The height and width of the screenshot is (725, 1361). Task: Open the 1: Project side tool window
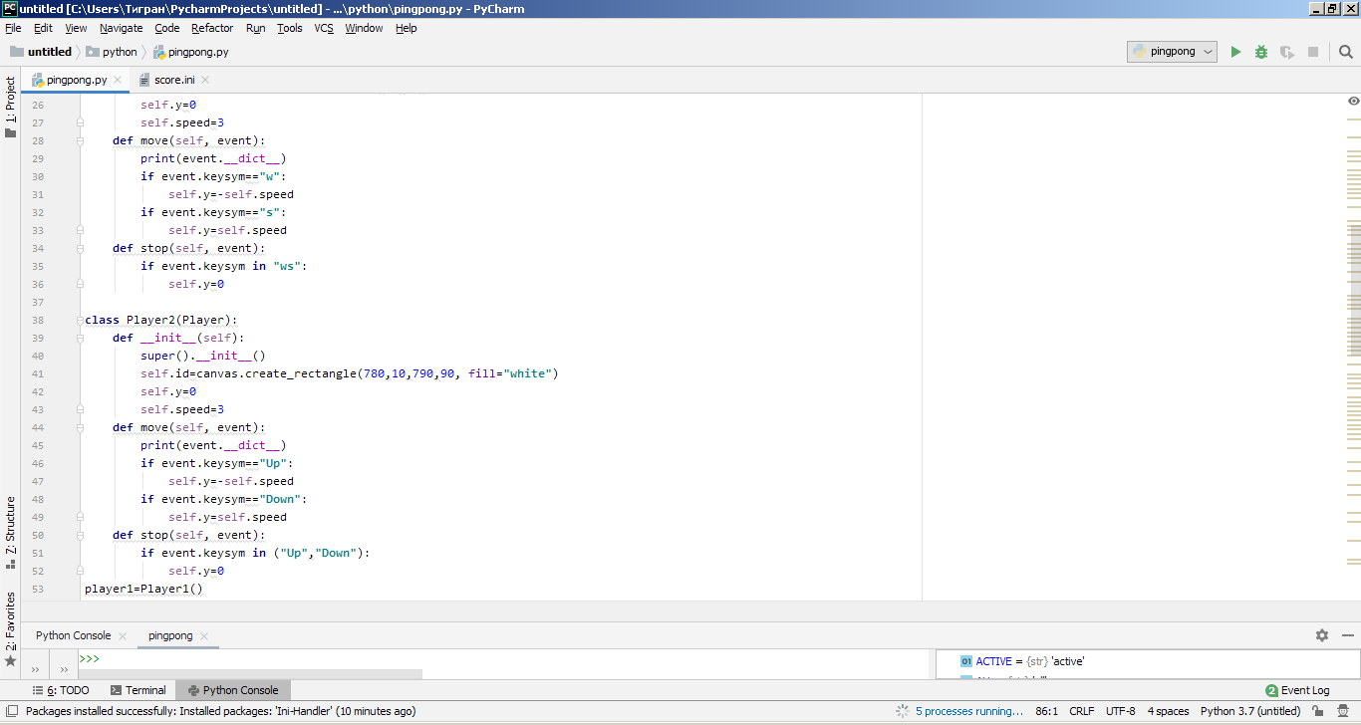tap(11, 107)
